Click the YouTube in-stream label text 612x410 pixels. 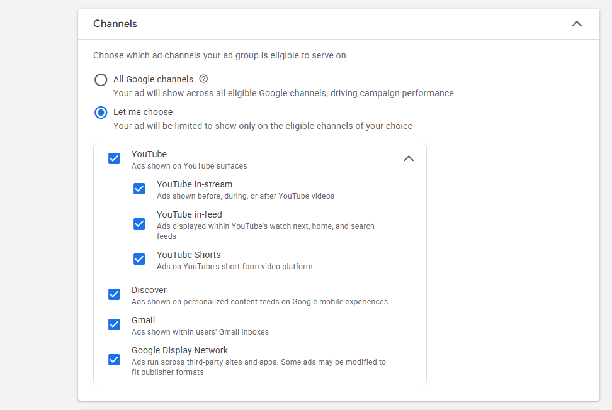195,184
